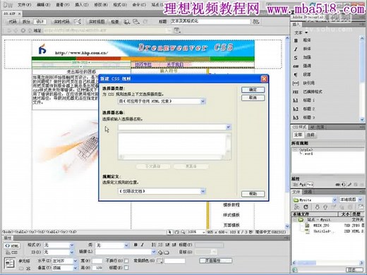This screenshot has height=275, width=367.
Task: Click browser back arrow in address toolbar
Action: [8, 30]
